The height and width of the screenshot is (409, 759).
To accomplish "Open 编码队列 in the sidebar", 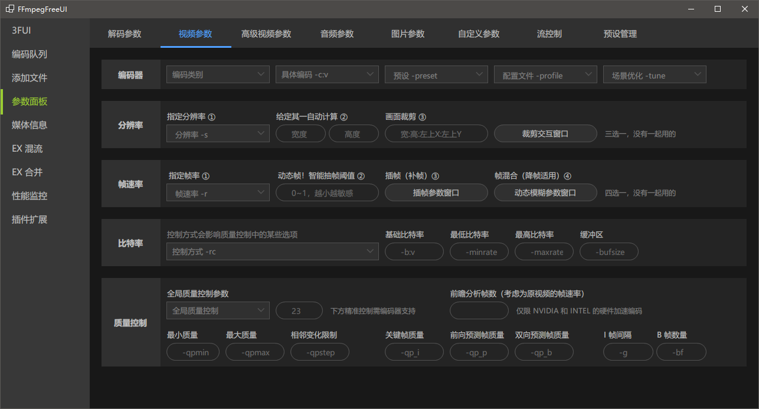I will click(45, 54).
